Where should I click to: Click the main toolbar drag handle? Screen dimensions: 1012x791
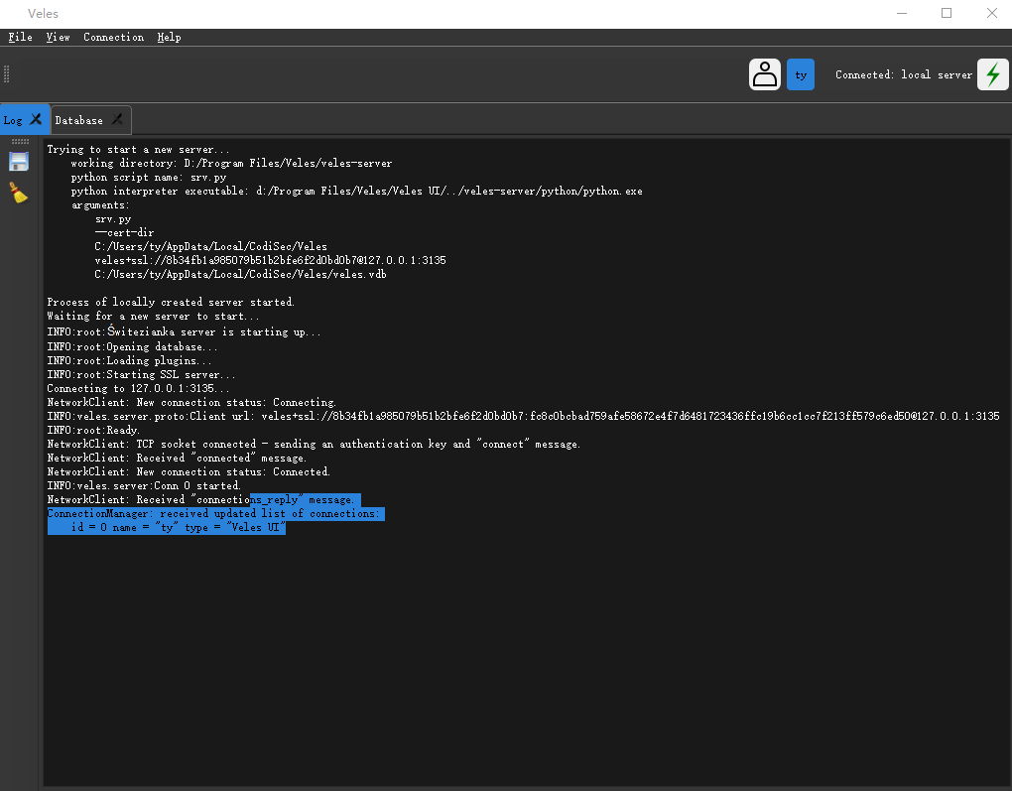[x=6, y=74]
